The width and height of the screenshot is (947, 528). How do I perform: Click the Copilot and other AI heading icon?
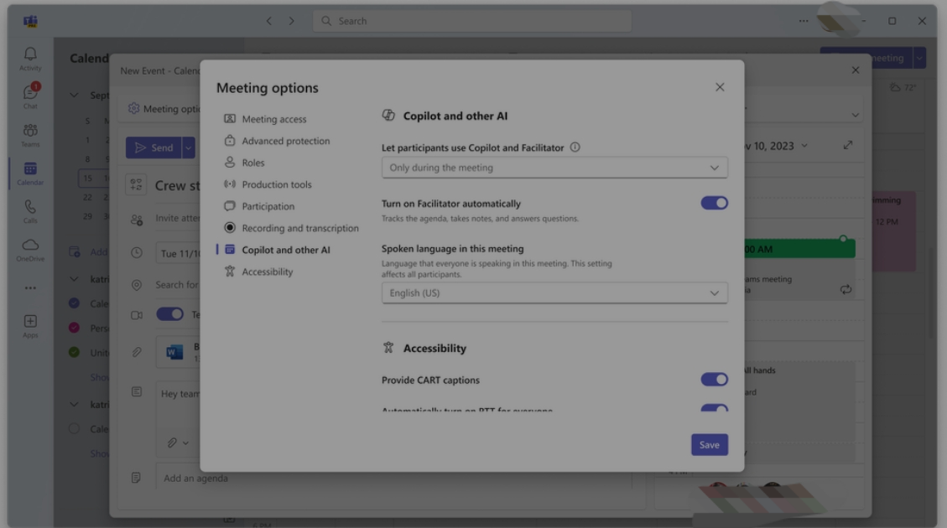[x=388, y=116]
